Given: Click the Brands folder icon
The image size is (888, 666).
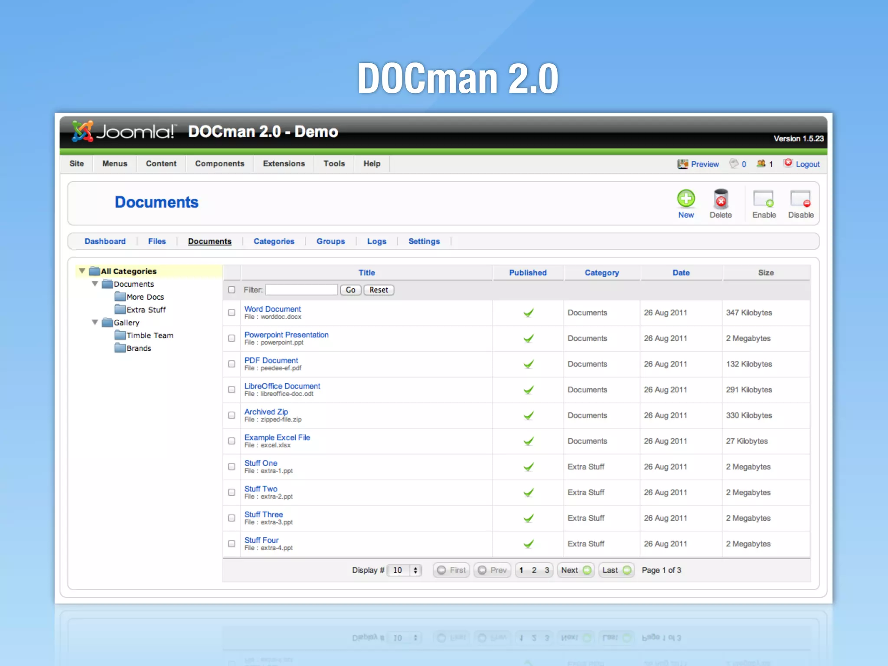Looking at the screenshot, I should coord(120,348).
